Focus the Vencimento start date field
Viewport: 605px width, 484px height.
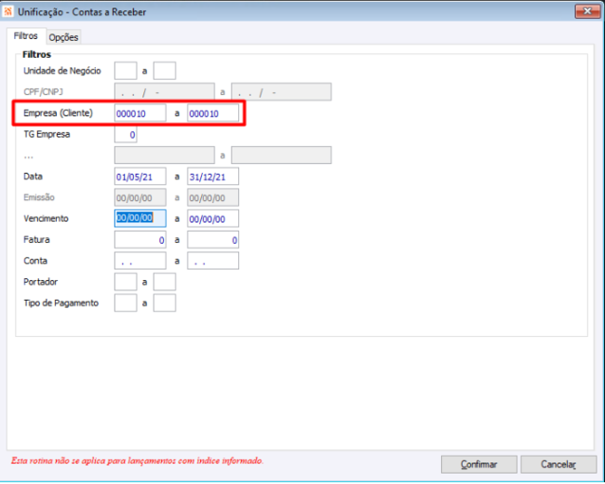pyautogui.click(x=140, y=219)
